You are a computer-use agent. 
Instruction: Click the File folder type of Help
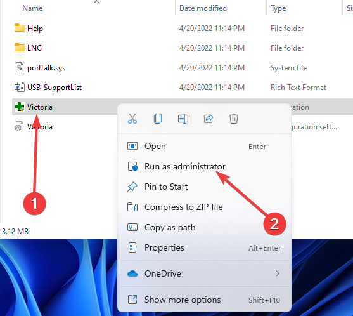pos(287,29)
